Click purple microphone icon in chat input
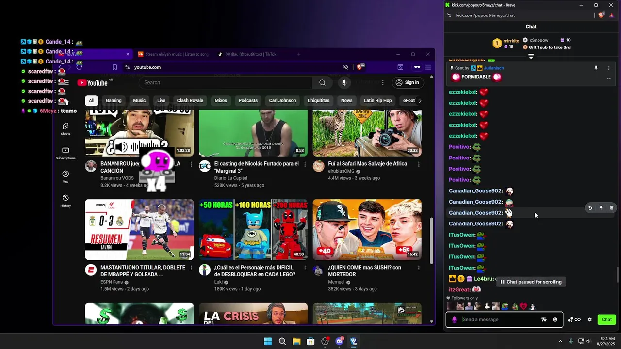 tap(454, 319)
